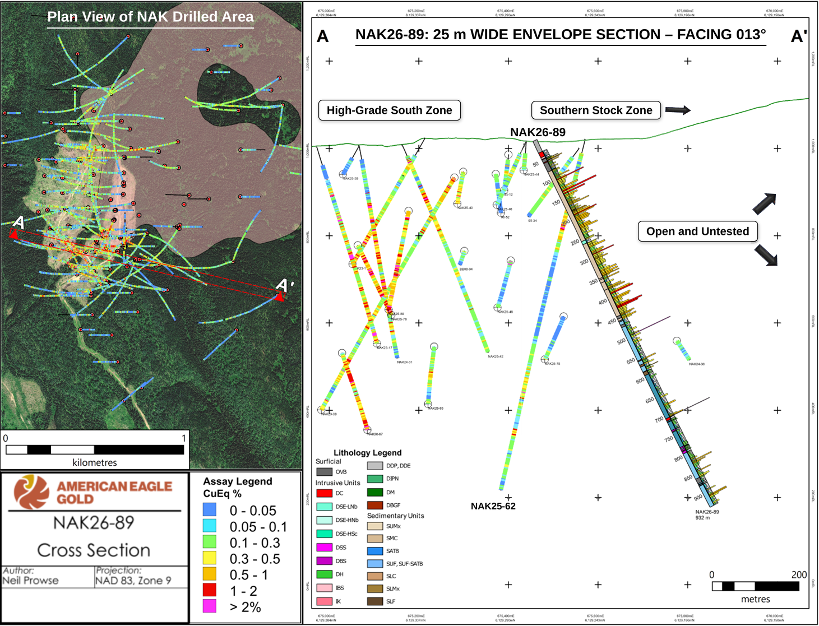Click the NAK23-08 drillhole label
Screen dimensions: 819x626
pyautogui.click(x=329, y=414)
